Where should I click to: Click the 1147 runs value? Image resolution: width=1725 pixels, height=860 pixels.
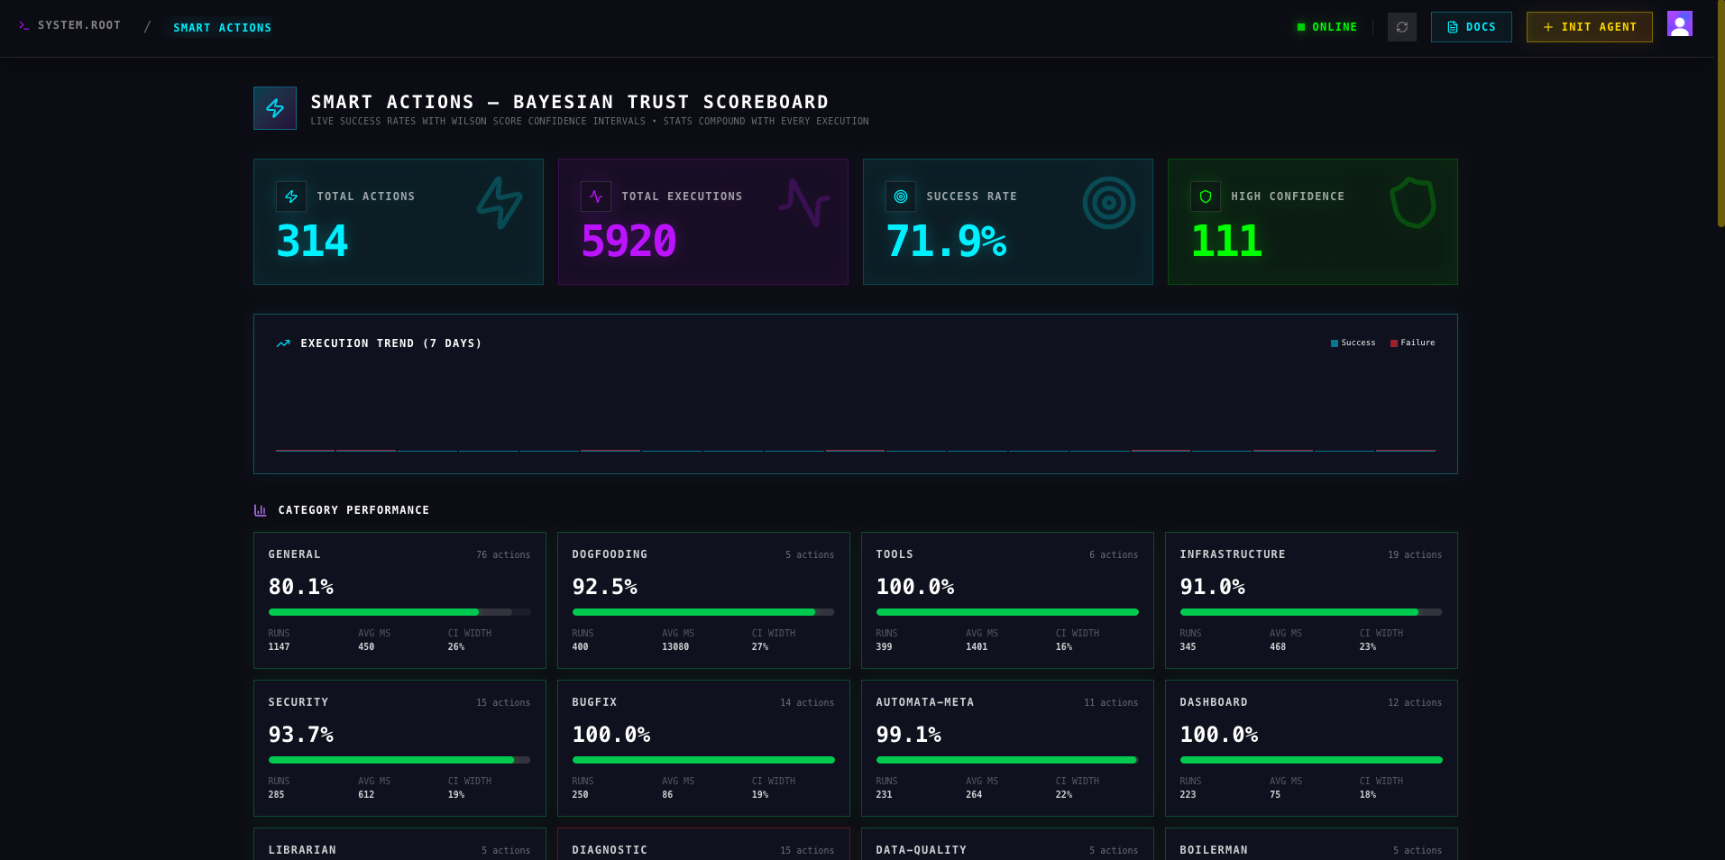coord(280,647)
